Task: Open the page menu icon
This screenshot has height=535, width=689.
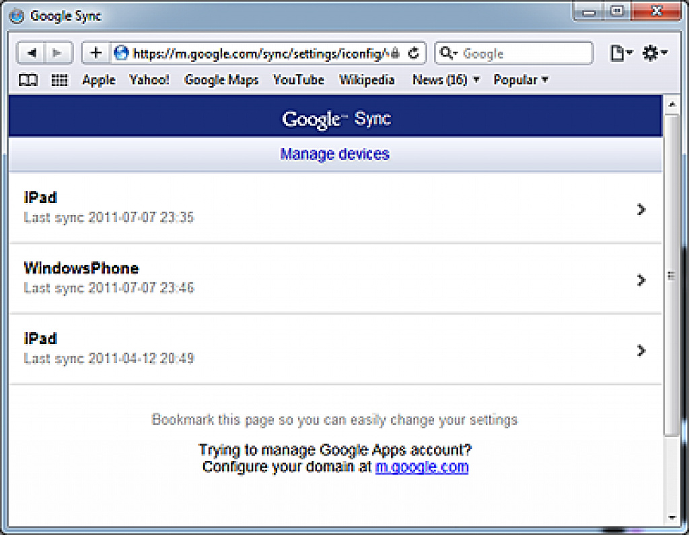Action: [621, 53]
